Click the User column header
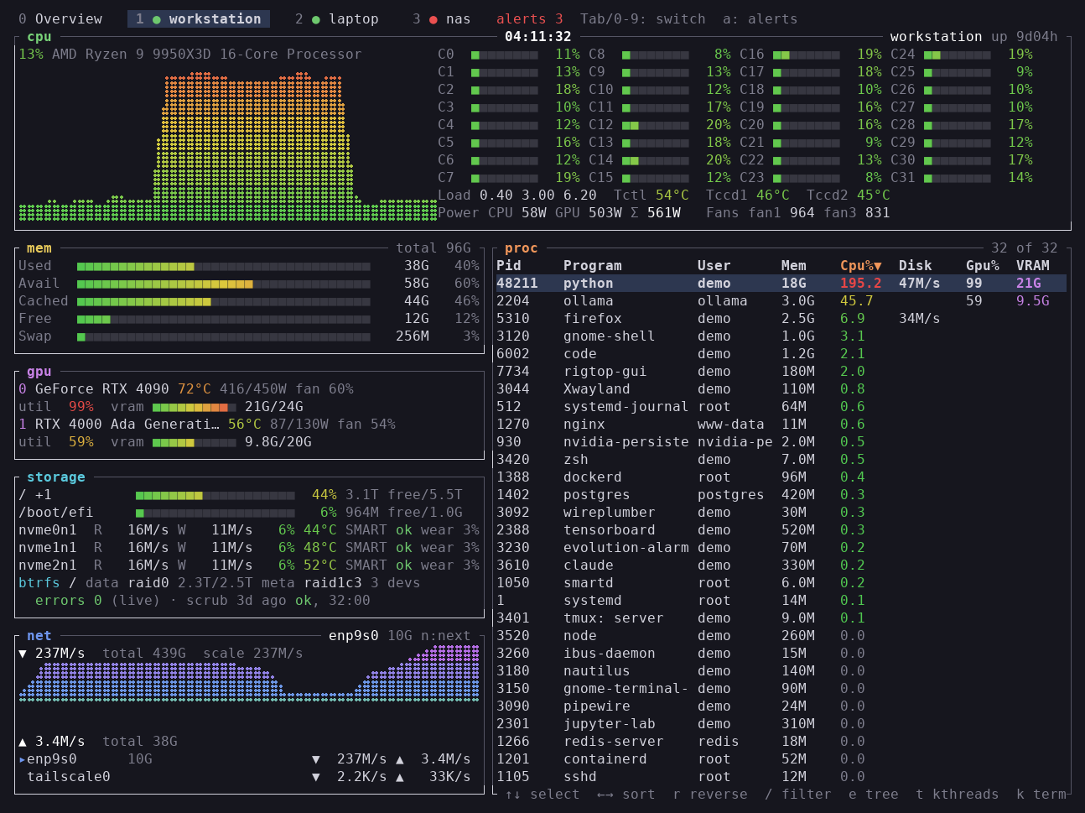 (714, 265)
